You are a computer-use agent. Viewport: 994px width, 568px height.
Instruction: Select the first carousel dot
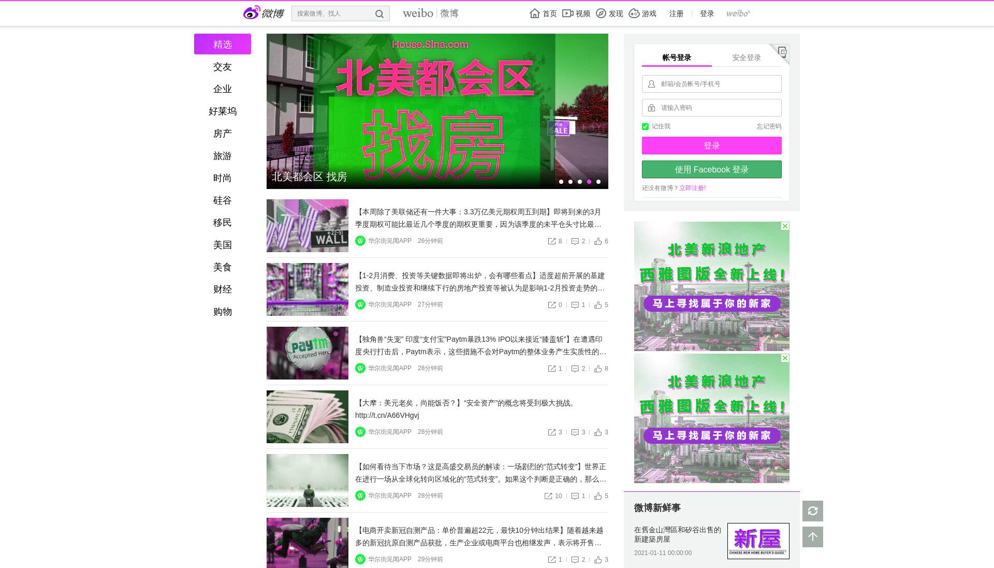(x=561, y=182)
